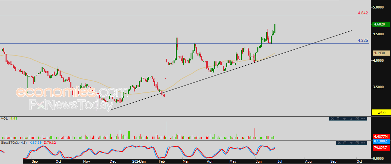391x164 pixels.
Task: Select the blue 87.3882 stochastic tag
Action: pyautogui.click(x=381, y=141)
